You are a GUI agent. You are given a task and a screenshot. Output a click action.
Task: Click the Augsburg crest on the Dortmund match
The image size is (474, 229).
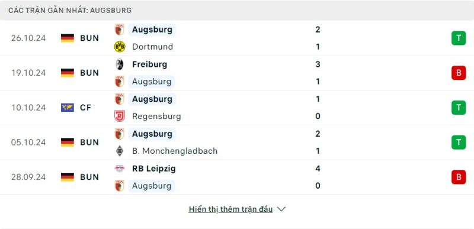point(120,30)
